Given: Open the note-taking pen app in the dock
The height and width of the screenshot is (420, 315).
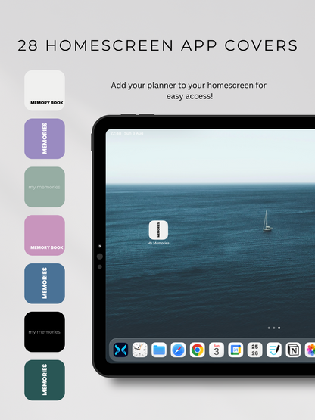Looking at the screenshot, I should pos(274,350).
